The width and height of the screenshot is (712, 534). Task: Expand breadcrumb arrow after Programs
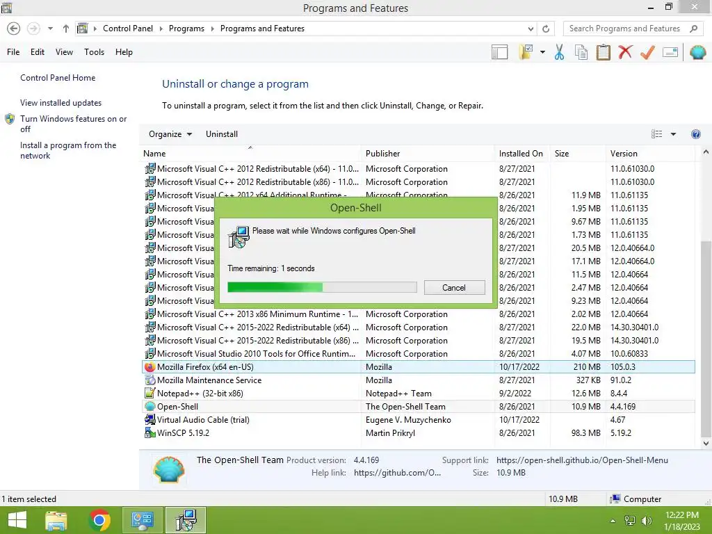[x=212, y=29]
